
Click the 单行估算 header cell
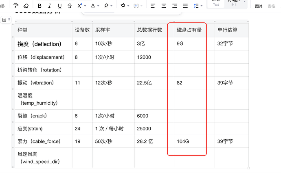pos(232,30)
